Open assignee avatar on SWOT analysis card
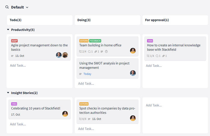The height and width of the screenshot is (136, 210). [133, 73]
